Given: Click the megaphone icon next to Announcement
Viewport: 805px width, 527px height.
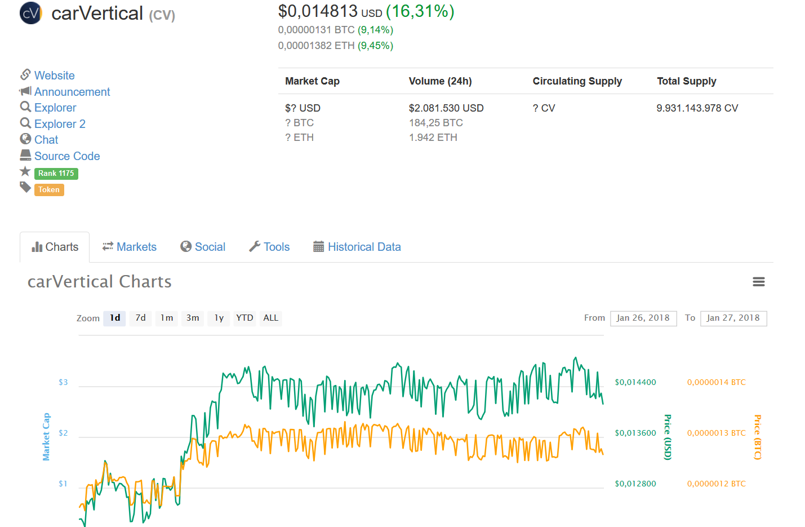Looking at the screenshot, I should coord(25,91).
